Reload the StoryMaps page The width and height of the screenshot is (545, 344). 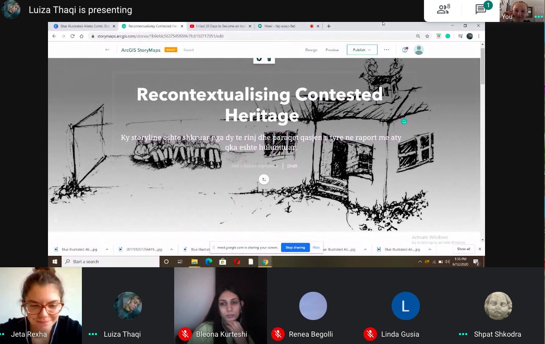coord(72,36)
